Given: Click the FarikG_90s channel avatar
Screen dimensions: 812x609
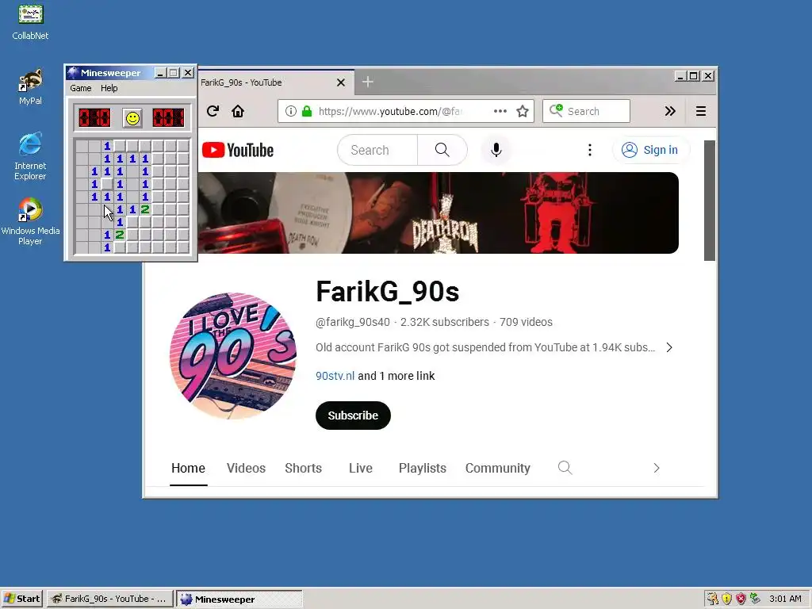Looking at the screenshot, I should [x=233, y=356].
